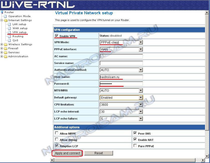
Task: Click the Firewall folder icon
Action: point(6,48)
